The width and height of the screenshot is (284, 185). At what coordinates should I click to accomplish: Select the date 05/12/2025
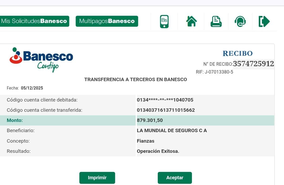[x=32, y=88]
